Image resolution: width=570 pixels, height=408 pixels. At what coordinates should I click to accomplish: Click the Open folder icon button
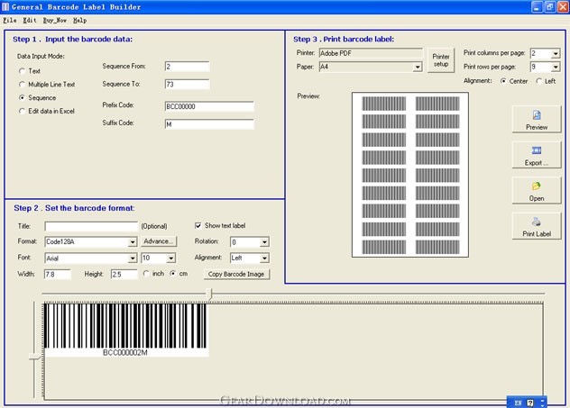[537, 186]
